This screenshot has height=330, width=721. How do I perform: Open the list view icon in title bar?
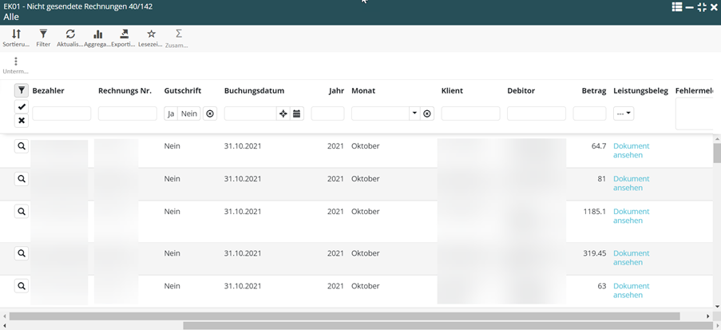tap(676, 7)
